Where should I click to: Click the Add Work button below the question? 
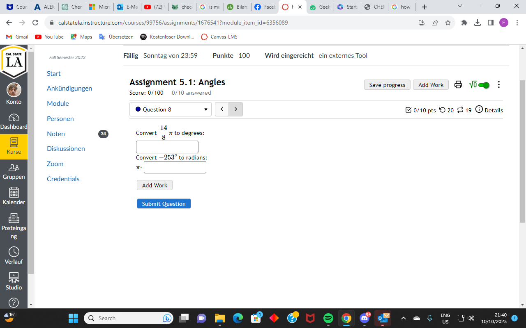tap(155, 185)
